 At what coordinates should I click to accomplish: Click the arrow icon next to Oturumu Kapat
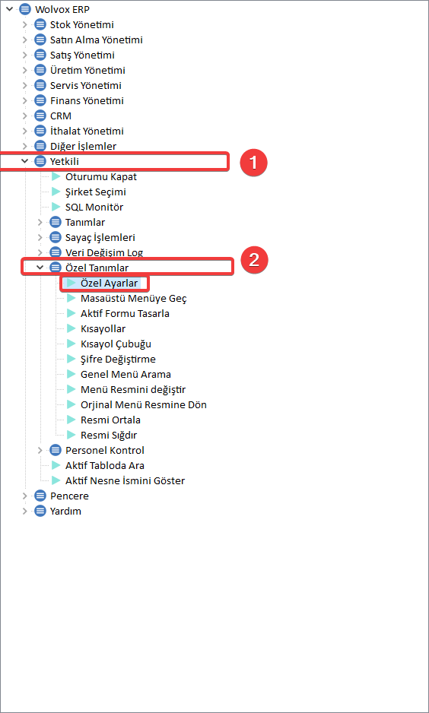click(x=56, y=176)
